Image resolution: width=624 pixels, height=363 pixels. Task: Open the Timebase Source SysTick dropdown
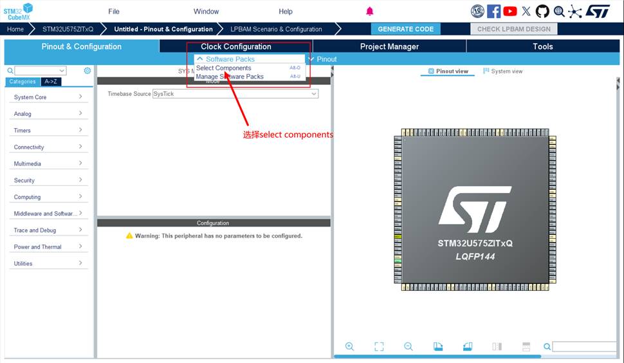pos(235,94)
